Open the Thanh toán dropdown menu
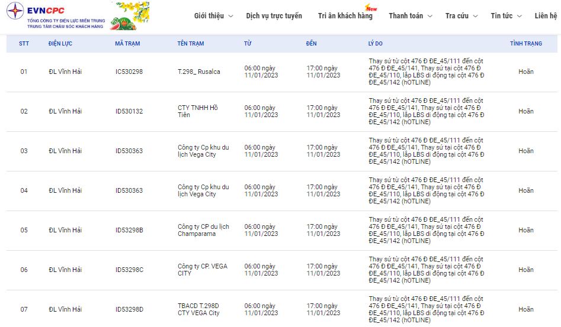The width and height of the screenshot is (561, 327). pyautogui.click(x=410, y=16)
